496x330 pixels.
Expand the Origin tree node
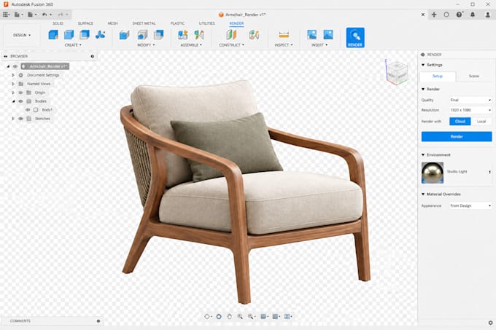pyautogui.click(x=13, y=93)
